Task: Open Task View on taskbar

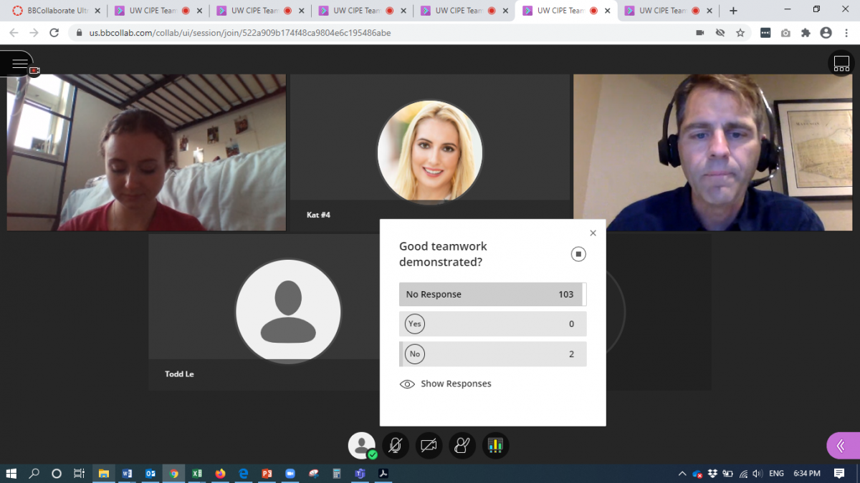Action: pyautogui.click(x=80, y=474)
